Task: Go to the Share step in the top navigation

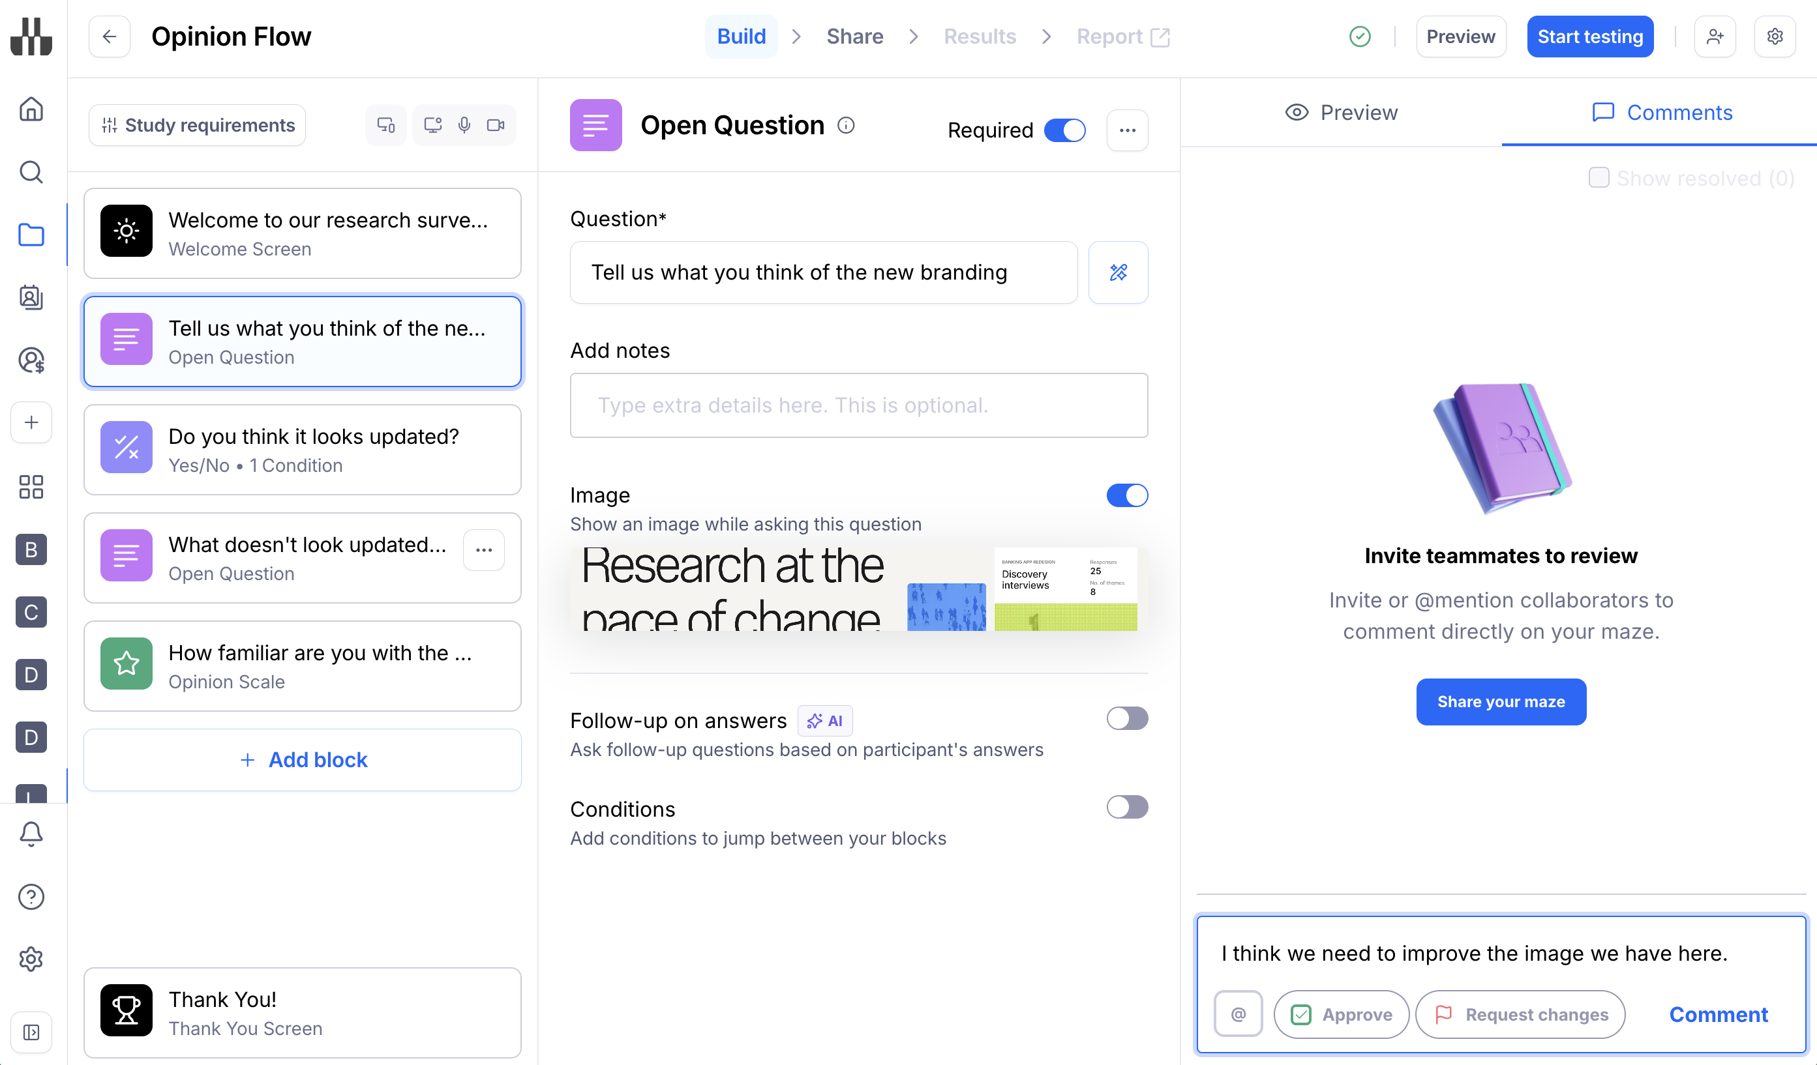Action: point(854,36)
